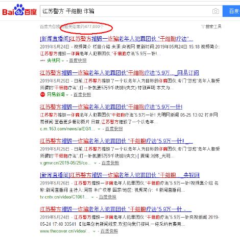The image size is (240, 239).
Task: Open 百度快照 next to v.gmw.cn
Action: (110, 163)
